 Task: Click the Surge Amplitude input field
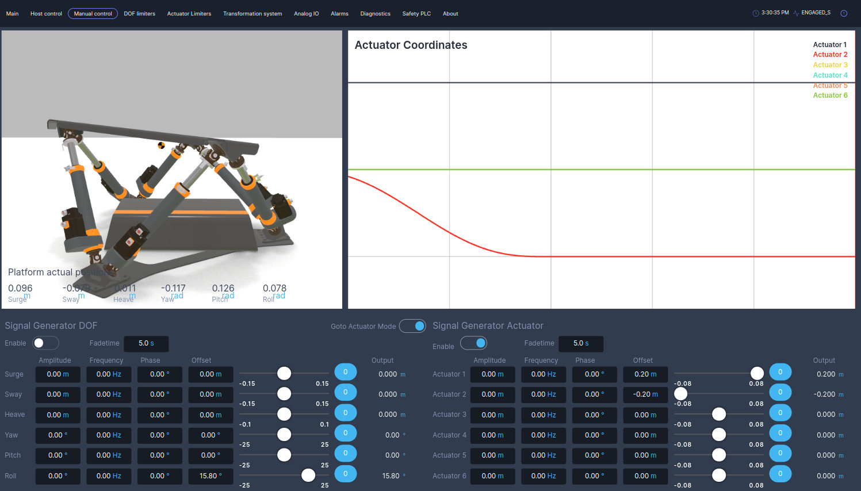coord(58,374)
